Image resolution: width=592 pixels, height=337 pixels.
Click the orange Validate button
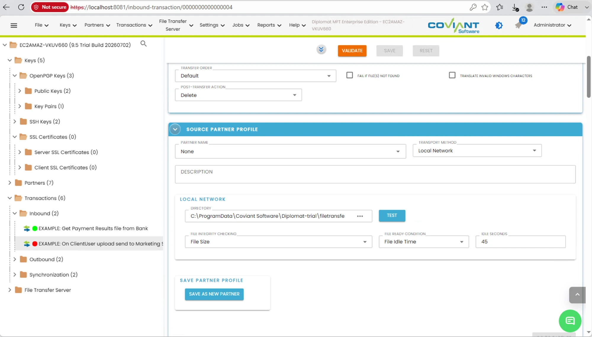[352, 51]
